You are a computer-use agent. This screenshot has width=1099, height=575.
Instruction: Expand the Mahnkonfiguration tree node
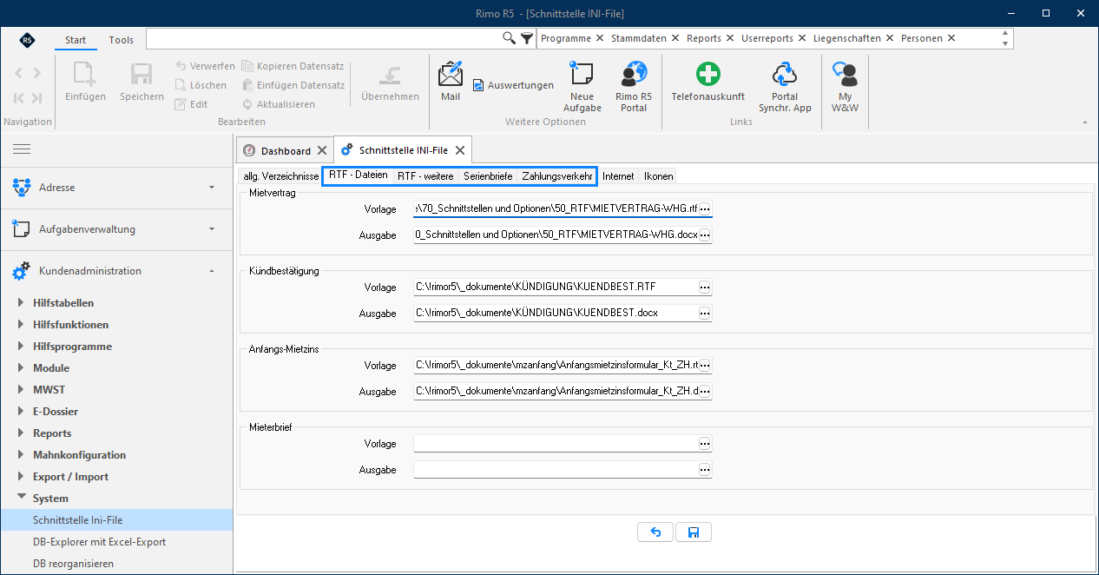click(x=22, y=455)
